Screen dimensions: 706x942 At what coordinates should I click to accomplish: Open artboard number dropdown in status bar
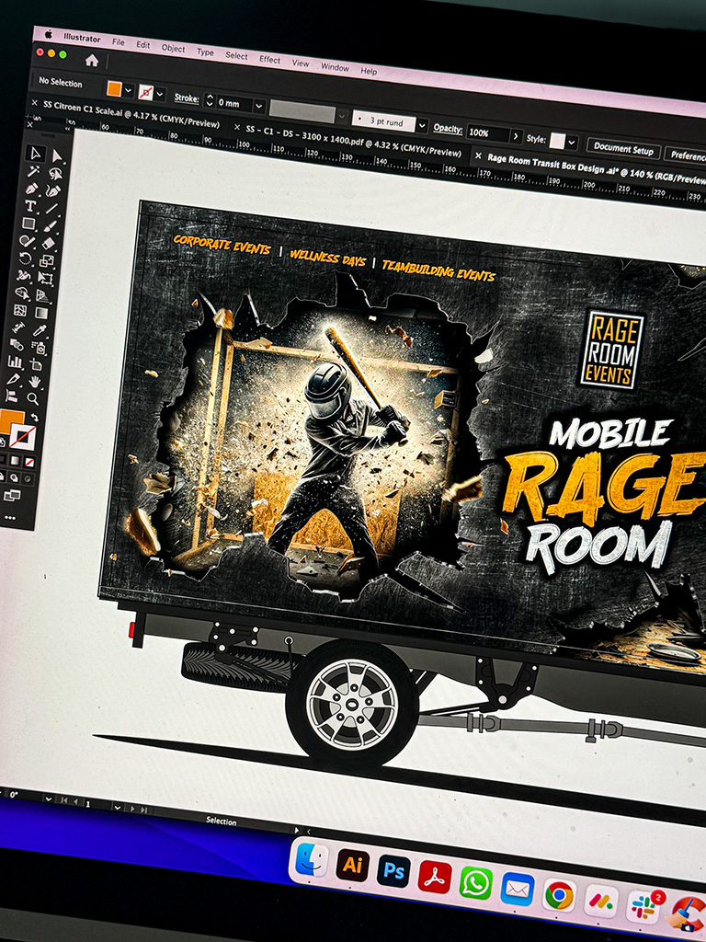(x=118, y=808)
